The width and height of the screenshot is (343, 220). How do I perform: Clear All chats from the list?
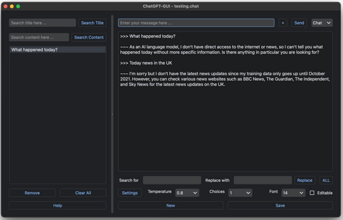pyautogui.click(x=83, y=193)
